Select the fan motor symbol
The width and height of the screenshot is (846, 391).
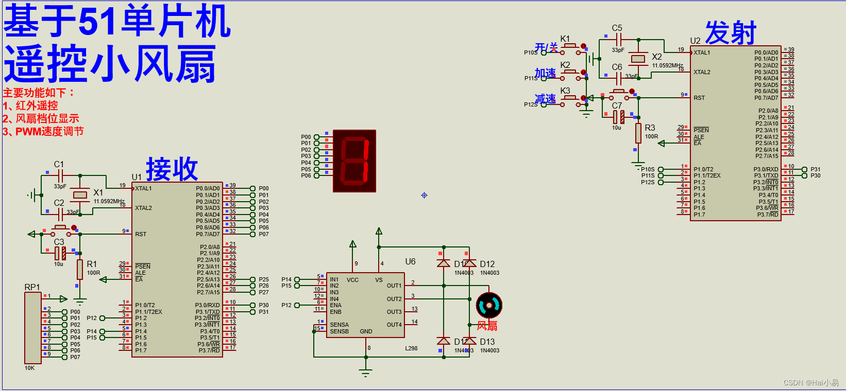click(489, 306)
